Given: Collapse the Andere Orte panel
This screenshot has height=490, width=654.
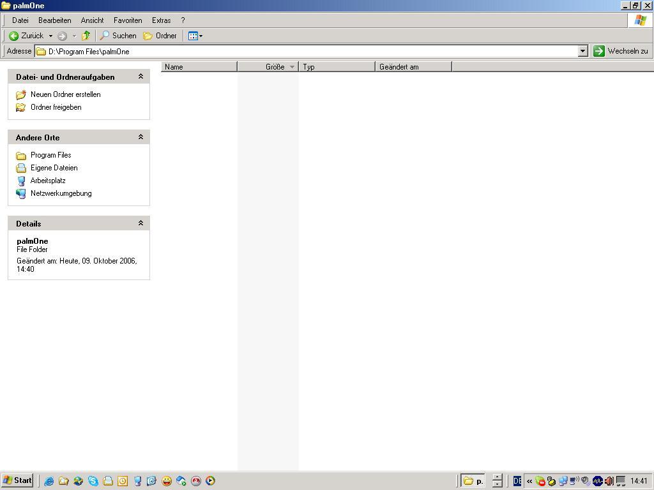Looking at the screenshot, I should coord(141,137).
